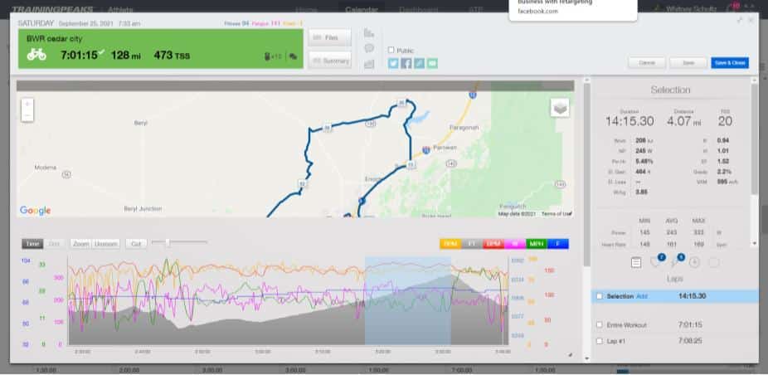The height and width of the screenshot is (375, 768).
Task: Click the selection panel scrollbar down arrow
Action: point(754,244)
